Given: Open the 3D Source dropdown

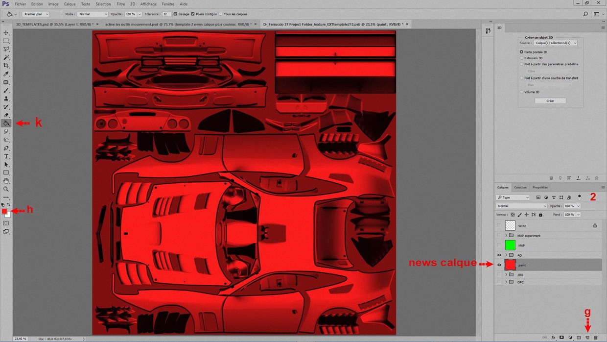Looking at the screenshot, I should (555, 43).
